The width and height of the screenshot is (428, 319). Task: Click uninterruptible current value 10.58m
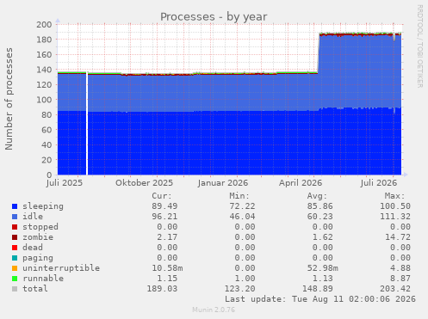(x=167, y=268)
